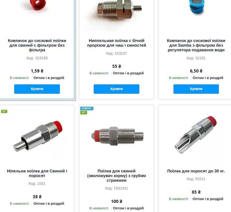This screenshot has width=231, height=212.
Task: Open 'Ніпельна поїлка для Свиней і поросят' link
Action: (37, 173)
